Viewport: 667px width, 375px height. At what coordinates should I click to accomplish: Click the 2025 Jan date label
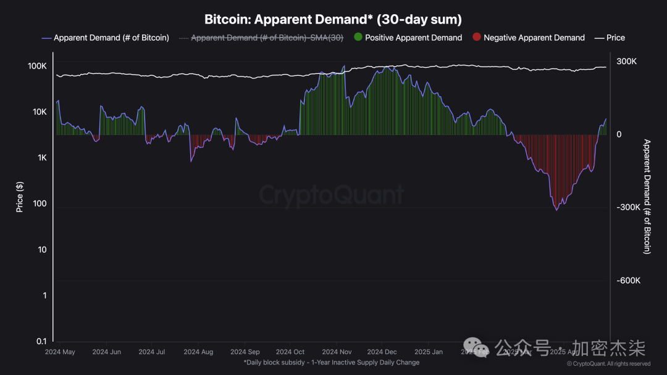[429, 352]
